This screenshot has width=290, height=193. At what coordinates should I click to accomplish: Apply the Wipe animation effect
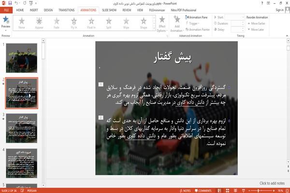click(126, 23)
